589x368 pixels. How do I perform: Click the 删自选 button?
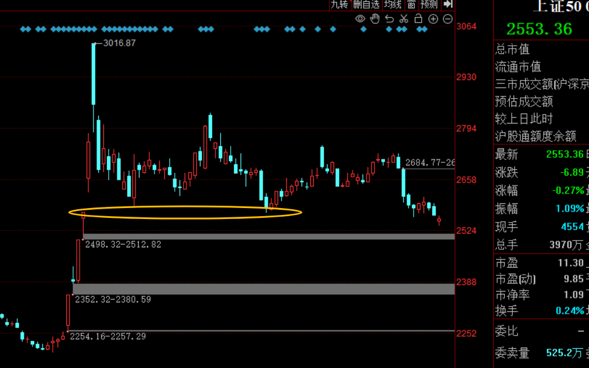(366, 4)
